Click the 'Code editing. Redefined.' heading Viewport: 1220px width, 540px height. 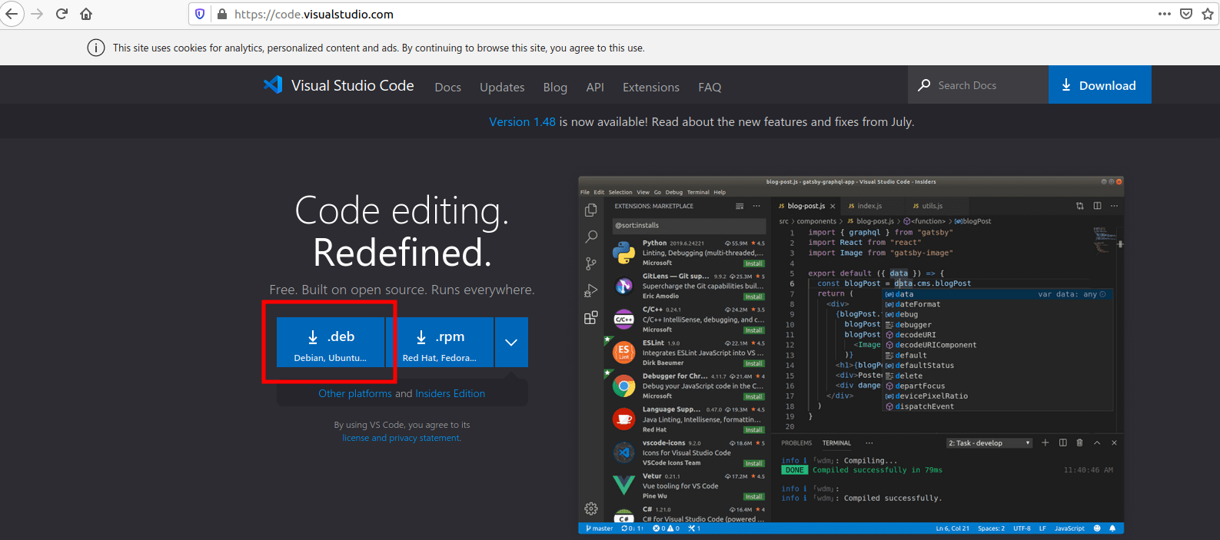[x=402, y=231]
